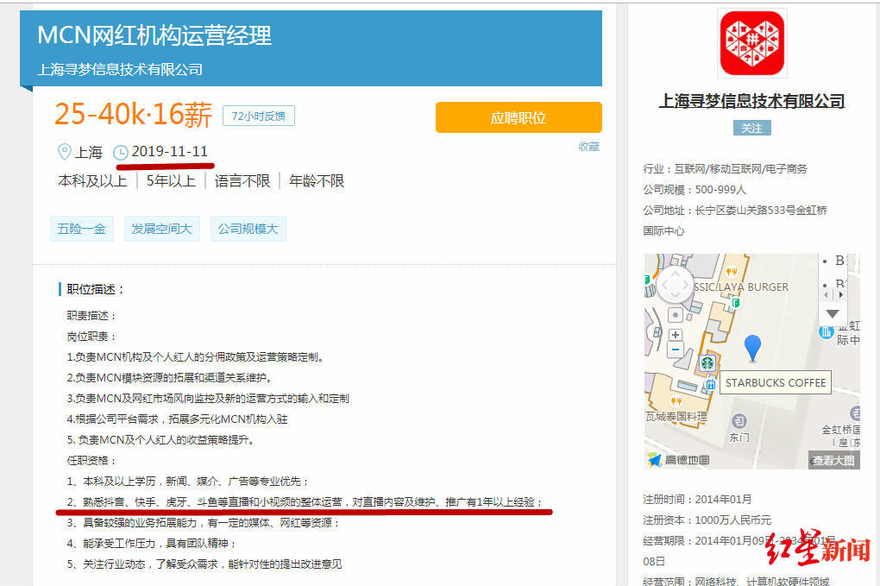Click job title MCN网红机构运营经理
The image size is (880, 586).
pyautogui.click(x=154, y=35)
